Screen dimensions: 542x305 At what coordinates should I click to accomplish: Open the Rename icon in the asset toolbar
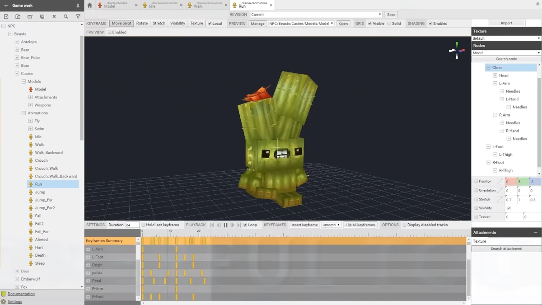pyautogui.click(x=30, y=16)
